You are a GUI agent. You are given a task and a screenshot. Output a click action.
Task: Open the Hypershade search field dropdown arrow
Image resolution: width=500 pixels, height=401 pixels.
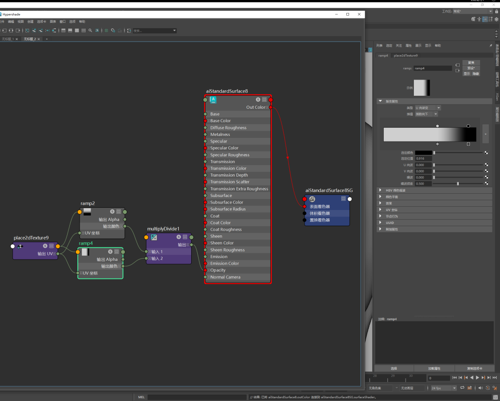point(175,31)
